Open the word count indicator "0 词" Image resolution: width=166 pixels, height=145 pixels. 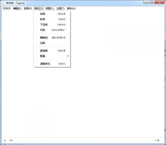coord(157,140)
